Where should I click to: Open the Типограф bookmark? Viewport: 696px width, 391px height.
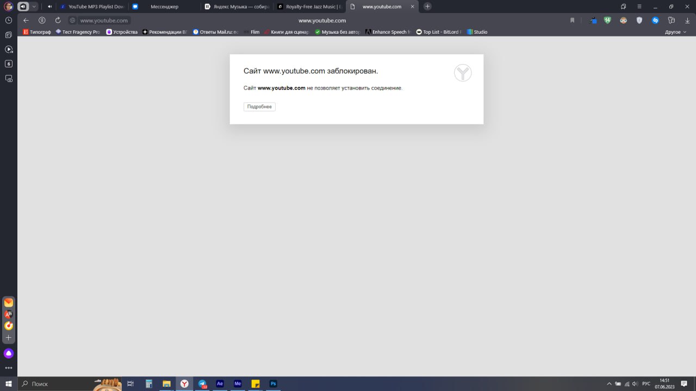pos(37,32)
